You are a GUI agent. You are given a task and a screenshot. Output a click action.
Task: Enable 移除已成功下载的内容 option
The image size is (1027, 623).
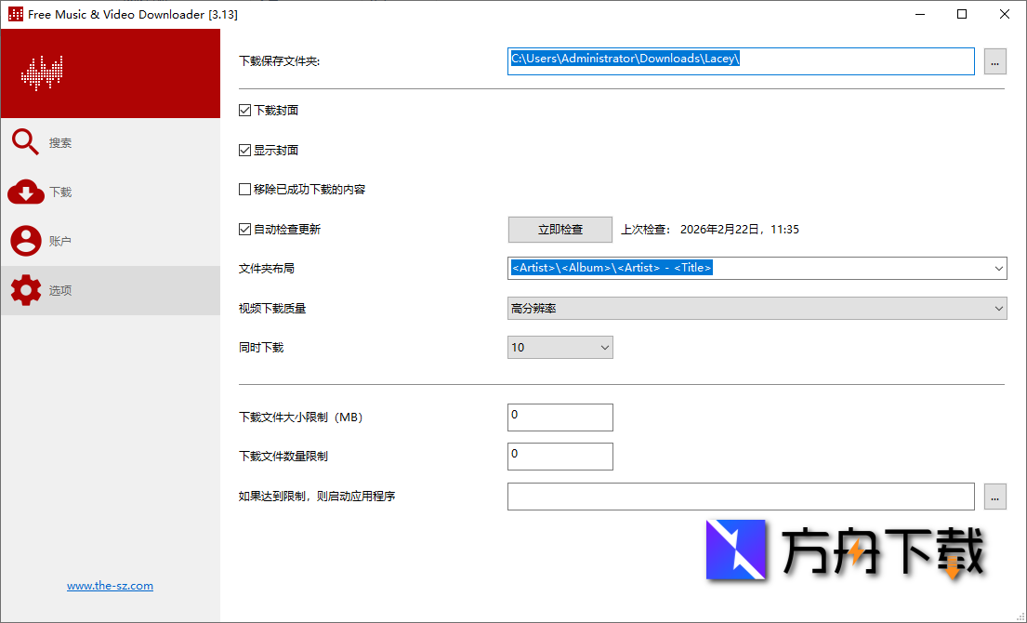244,189
